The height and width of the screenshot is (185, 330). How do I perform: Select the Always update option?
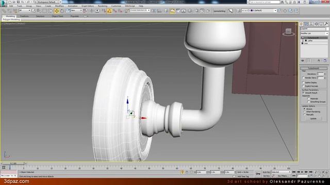pos(304,109)
